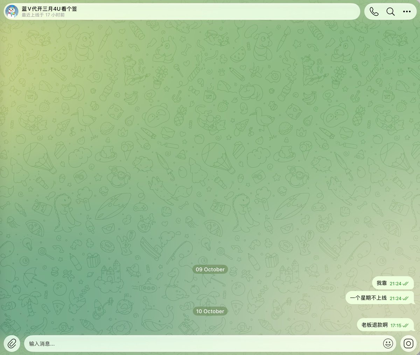Open chat info via title 蓝V代开三月4U看个签
Image resolution: width=420 pixels, height=355 pixels.
pos(49,8)
